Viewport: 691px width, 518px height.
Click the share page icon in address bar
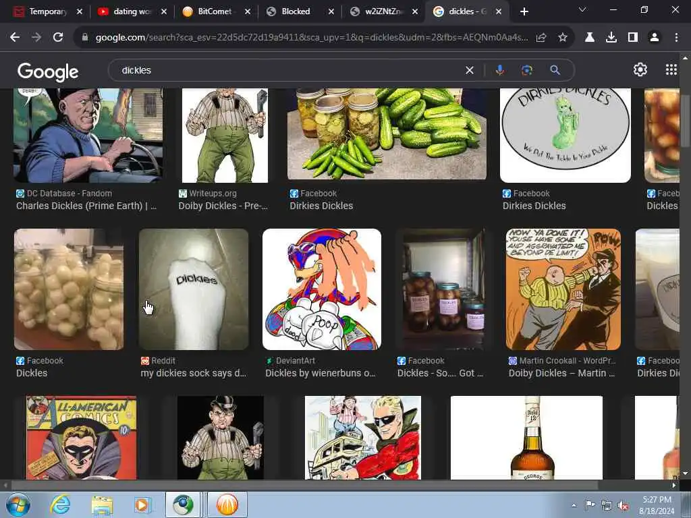click(541, 38)
